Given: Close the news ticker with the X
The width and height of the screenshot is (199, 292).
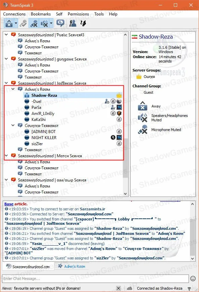Looking at the screenshot, I should click(x=118, y=288).
